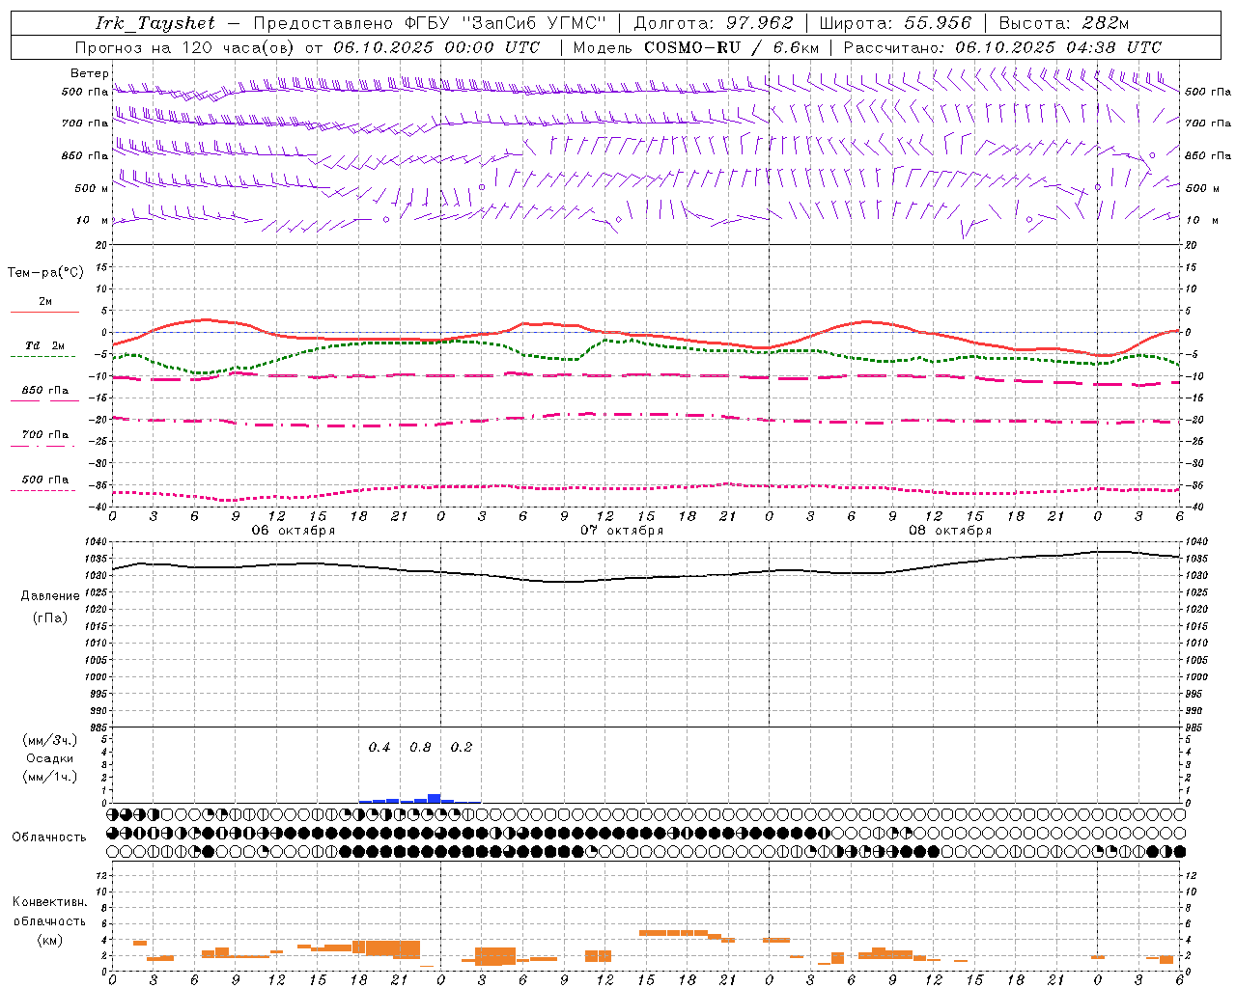Viewport: 1236px width, 988px height.
Task: Click the Высота: 282м header field
Action: click(1064, 23)
